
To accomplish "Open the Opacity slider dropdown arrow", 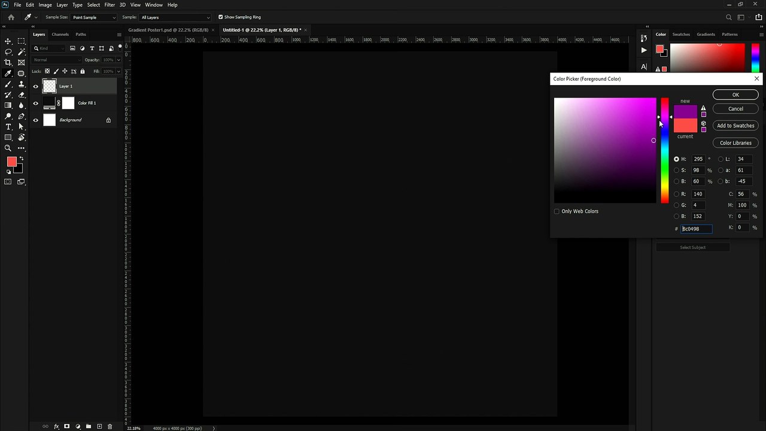I will 118,60.
